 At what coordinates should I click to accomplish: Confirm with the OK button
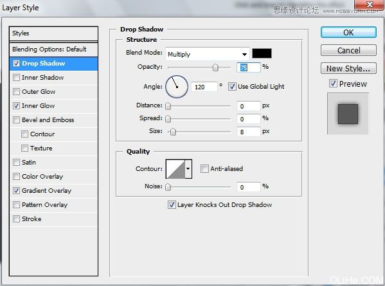348,32
